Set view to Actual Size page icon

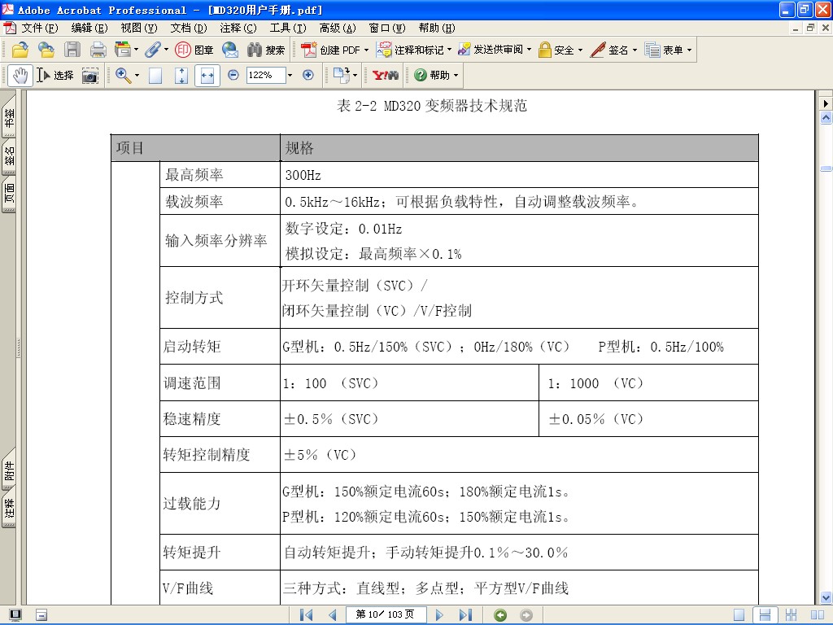coord(155,76)
